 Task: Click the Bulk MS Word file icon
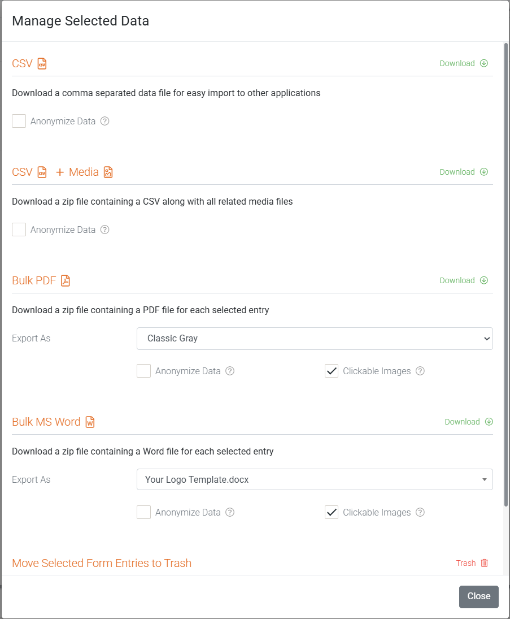click(90, 422)
